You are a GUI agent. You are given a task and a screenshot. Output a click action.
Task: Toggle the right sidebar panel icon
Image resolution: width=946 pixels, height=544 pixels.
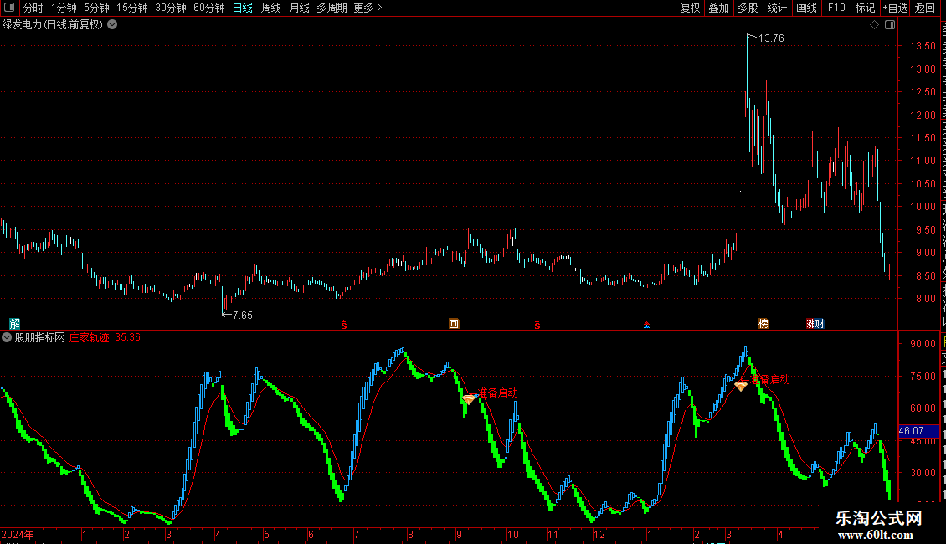pyautogui.click(x=889, y=25)
